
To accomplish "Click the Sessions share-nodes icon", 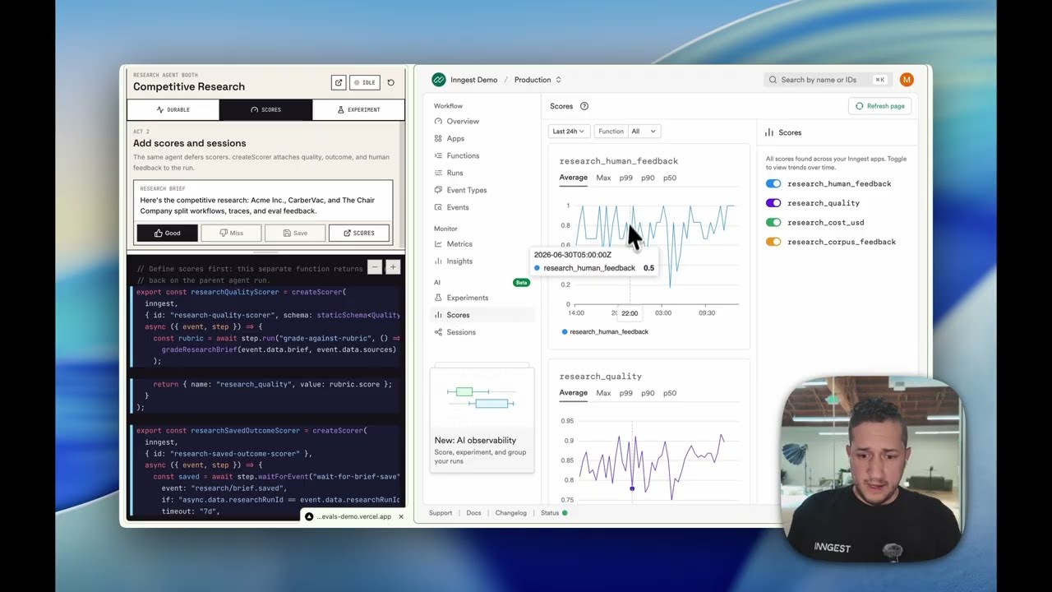I will 438,332.
